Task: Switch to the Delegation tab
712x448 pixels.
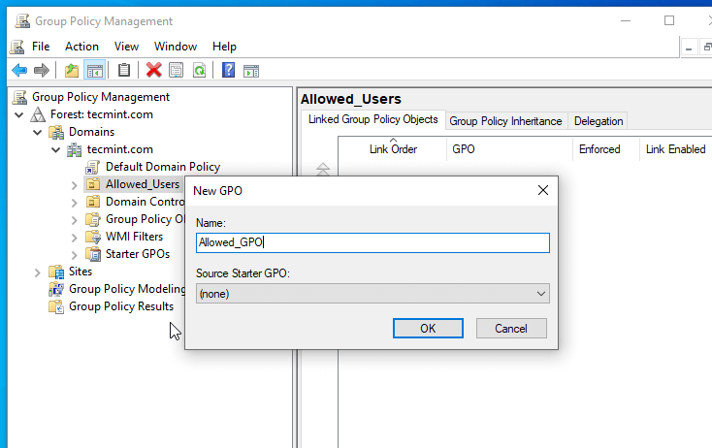Action: tap(599, 121)
